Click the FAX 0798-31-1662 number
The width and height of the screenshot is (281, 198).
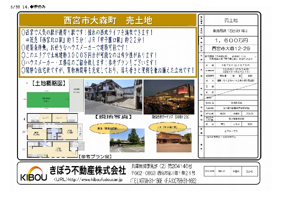click(x=180, y=180)
